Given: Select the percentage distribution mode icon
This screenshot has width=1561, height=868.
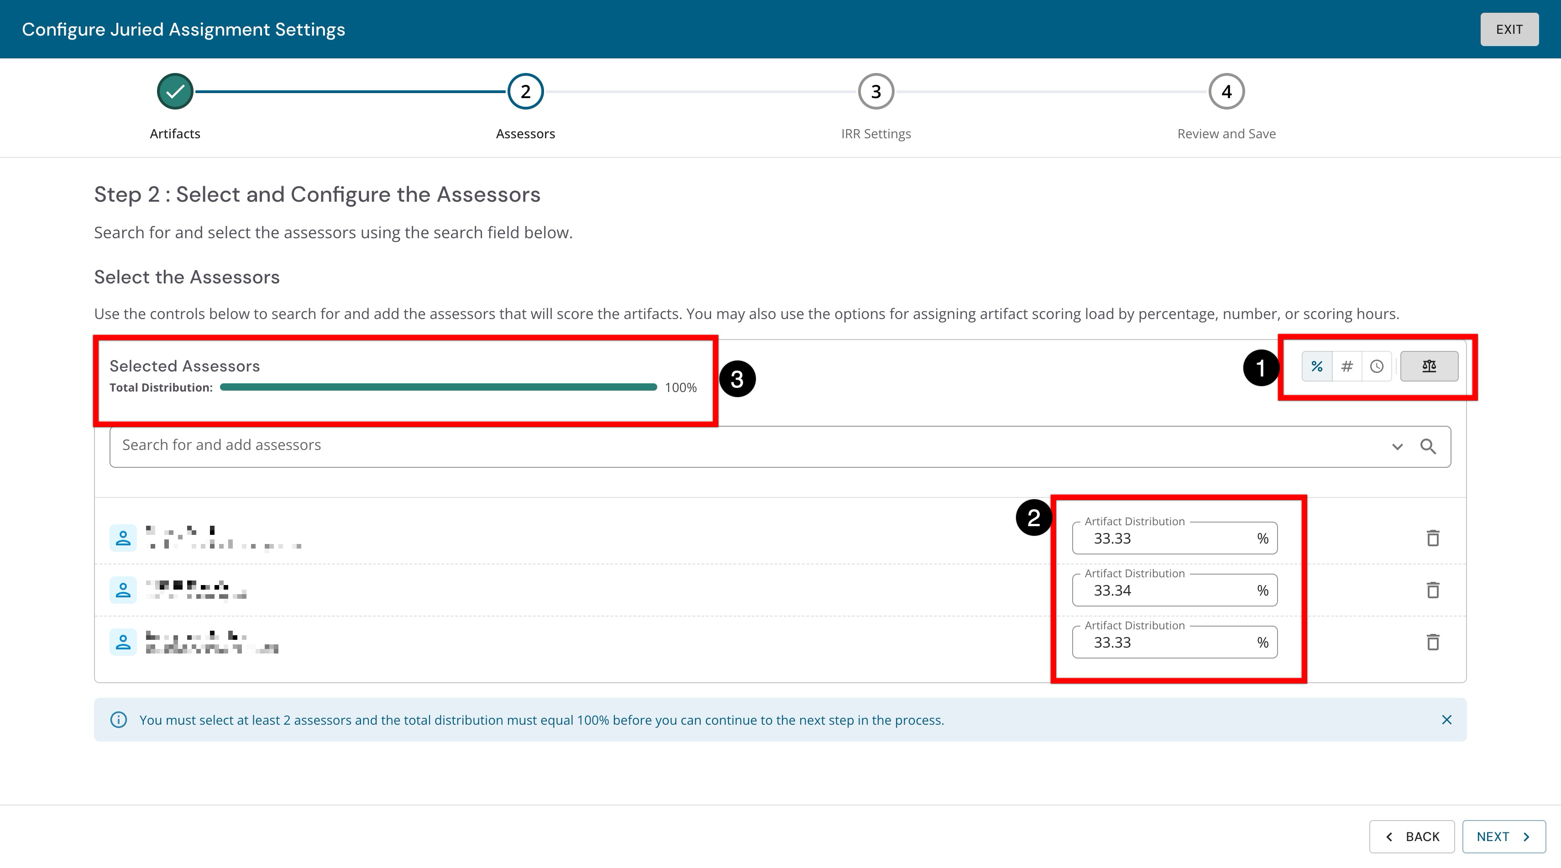Looking at the screenshot, I should (1317, 366).
